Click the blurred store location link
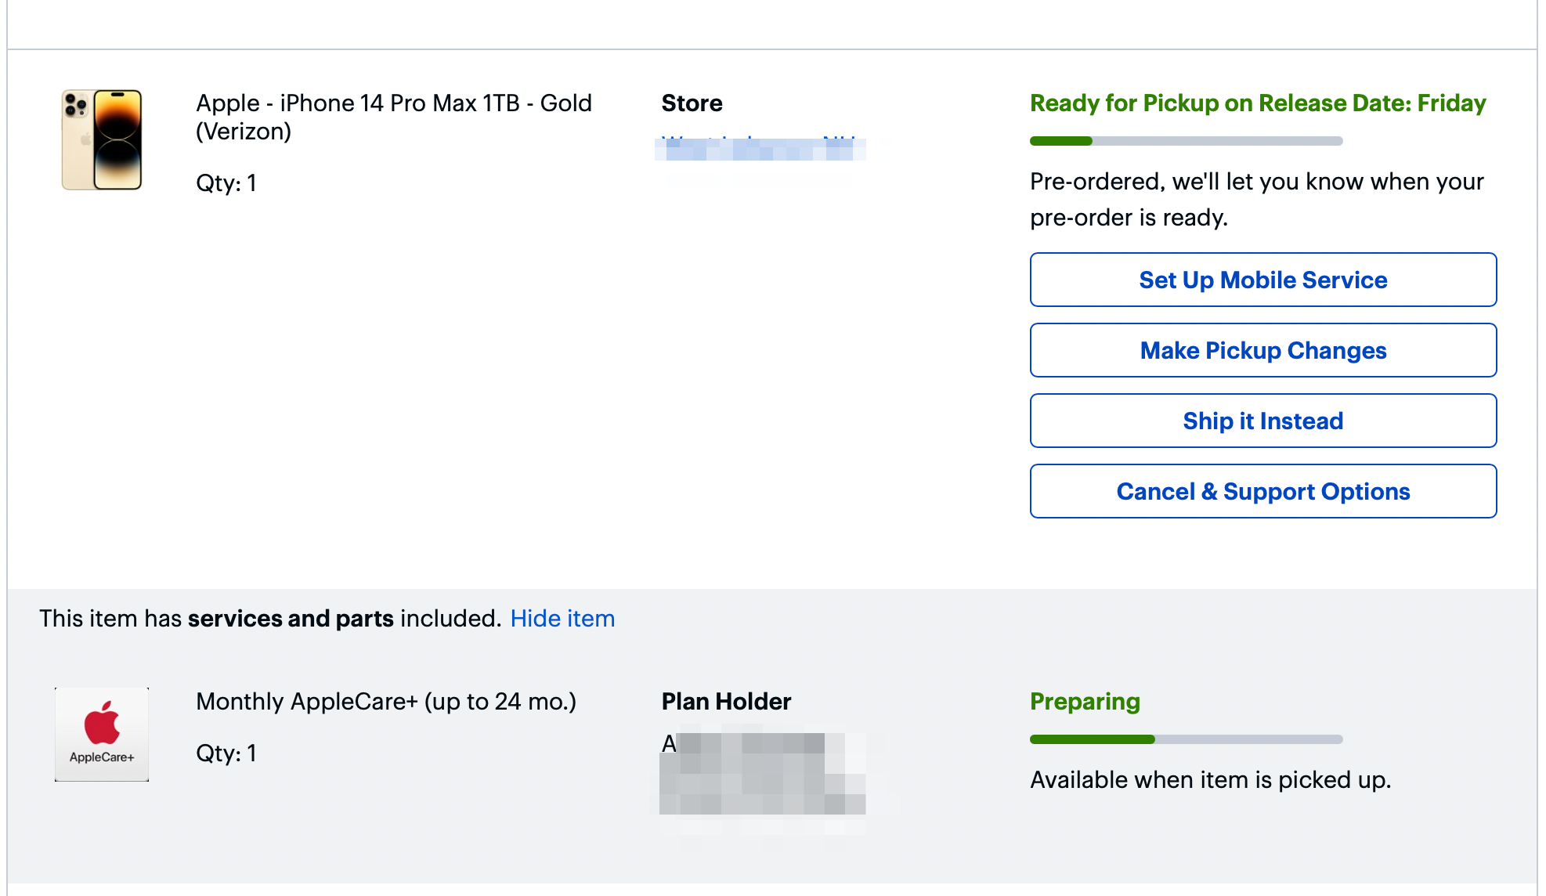 [x=760, y=147]
